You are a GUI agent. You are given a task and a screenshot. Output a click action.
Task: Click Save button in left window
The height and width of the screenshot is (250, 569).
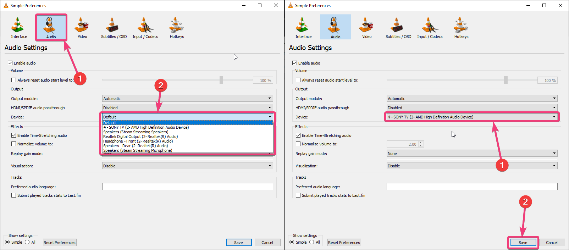[x=239, y=243]
